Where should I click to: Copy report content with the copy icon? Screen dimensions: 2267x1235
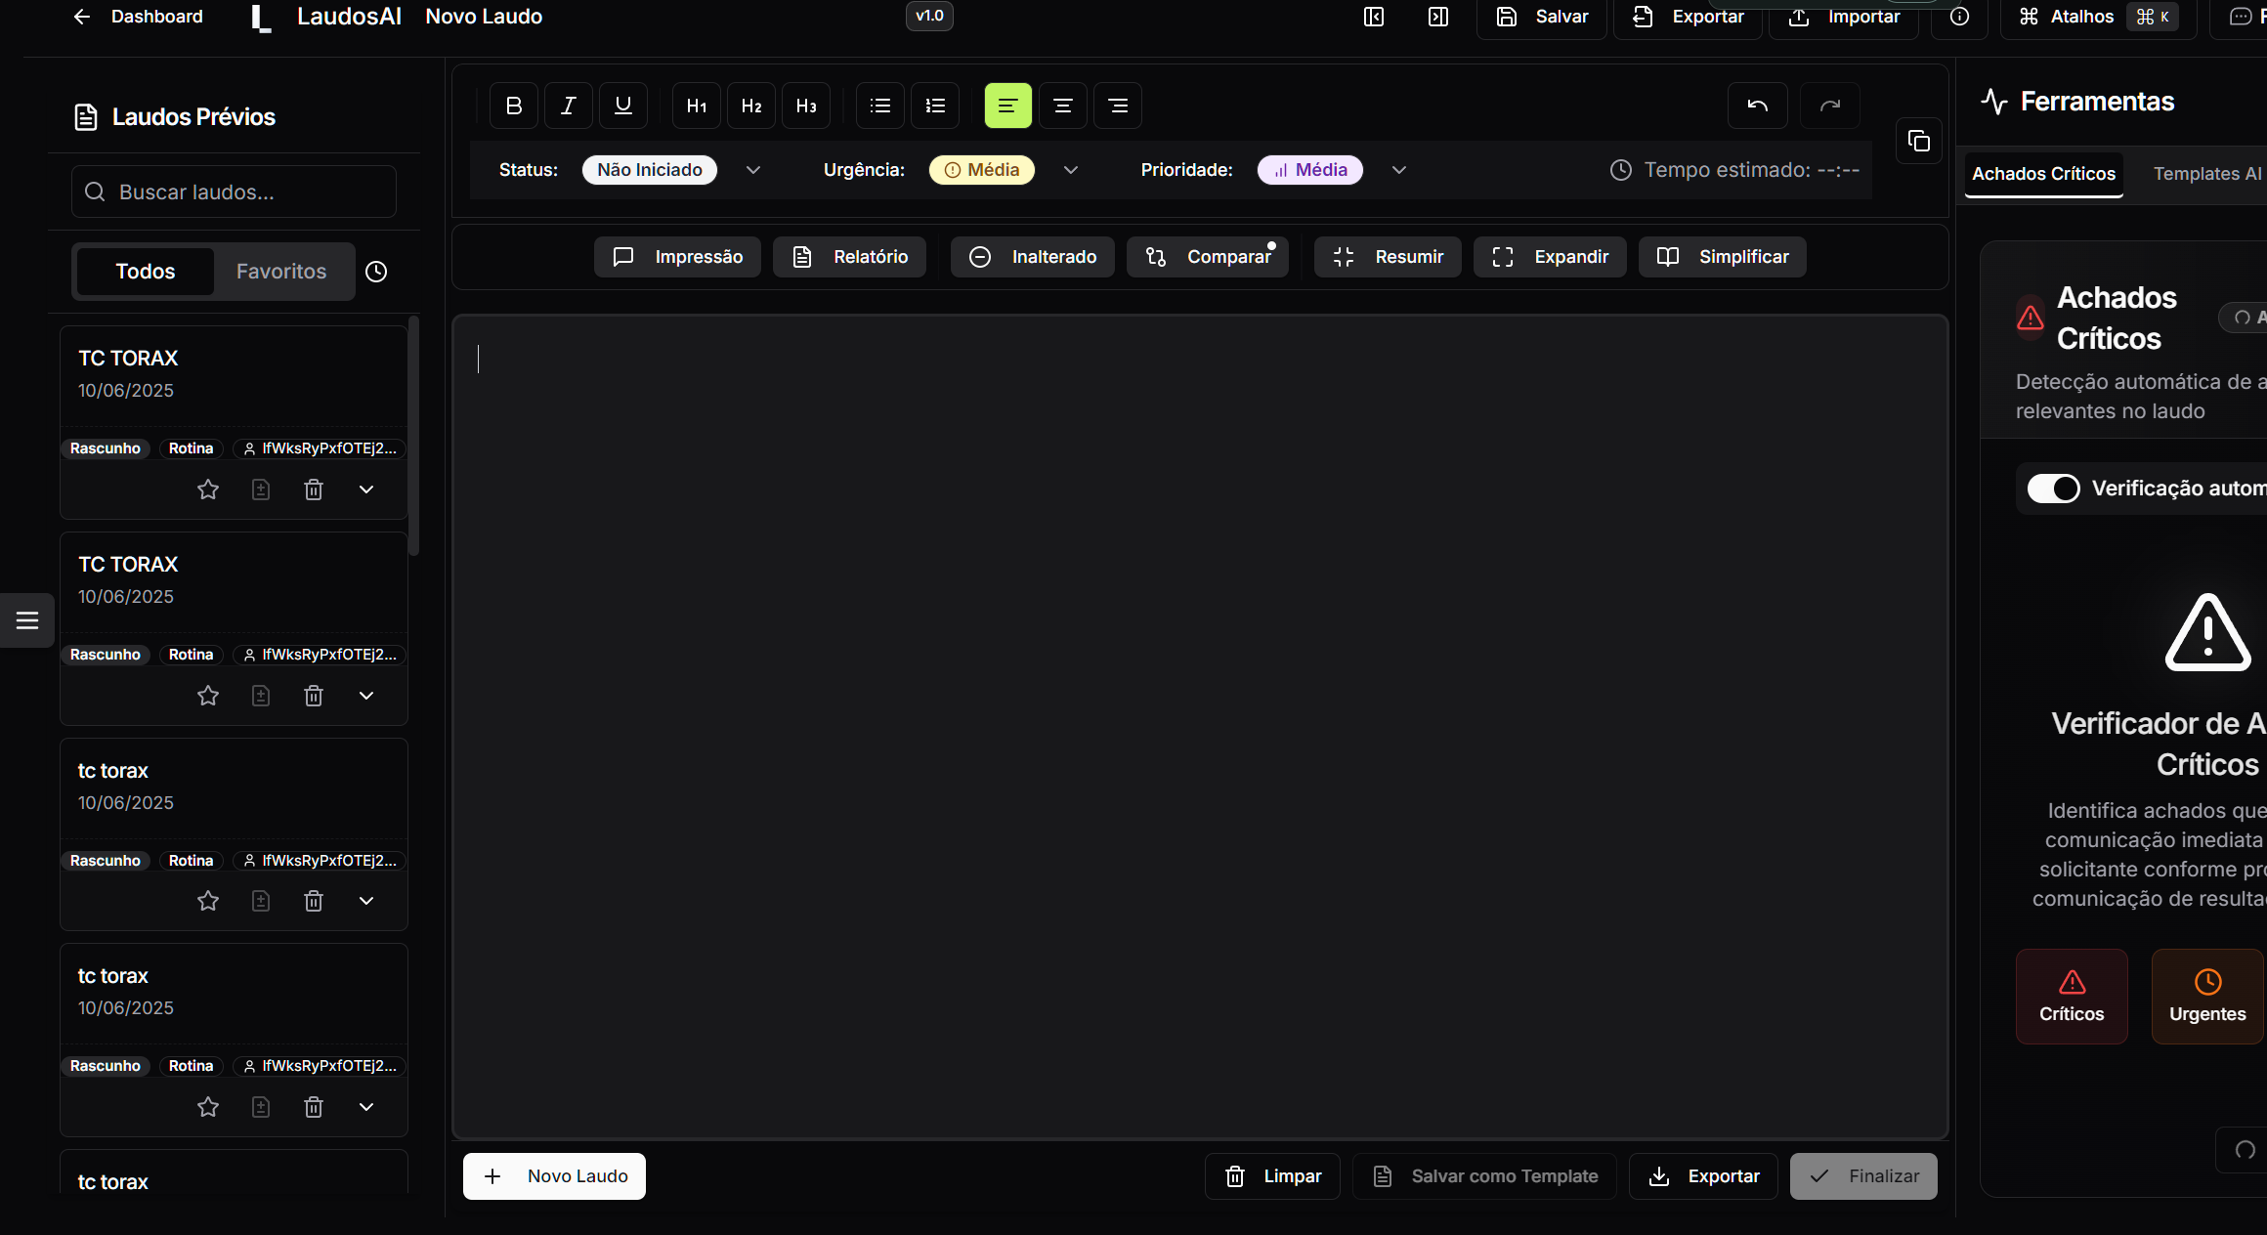pos(1919,142)
